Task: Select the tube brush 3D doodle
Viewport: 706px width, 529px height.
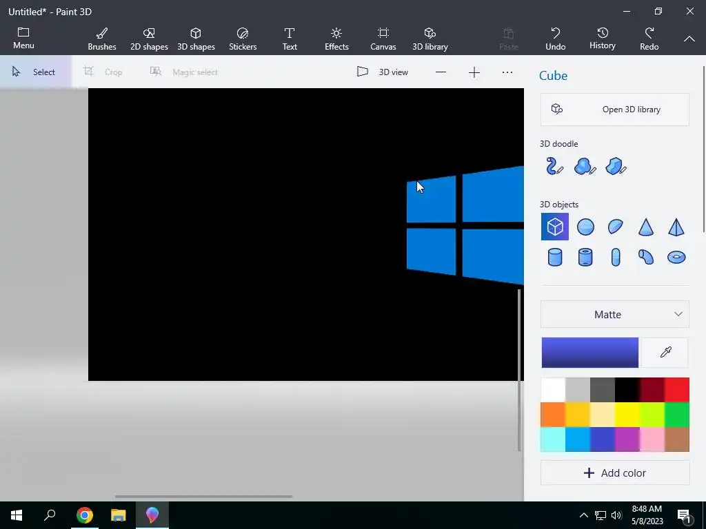Action: (x=554, y=166)
